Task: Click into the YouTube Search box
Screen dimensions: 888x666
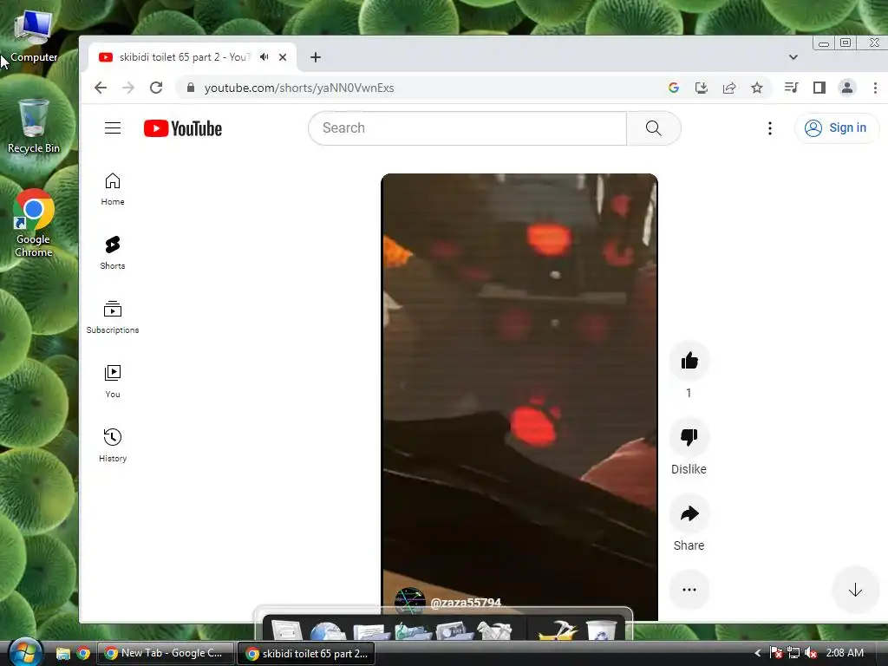Action: point(467,128)
